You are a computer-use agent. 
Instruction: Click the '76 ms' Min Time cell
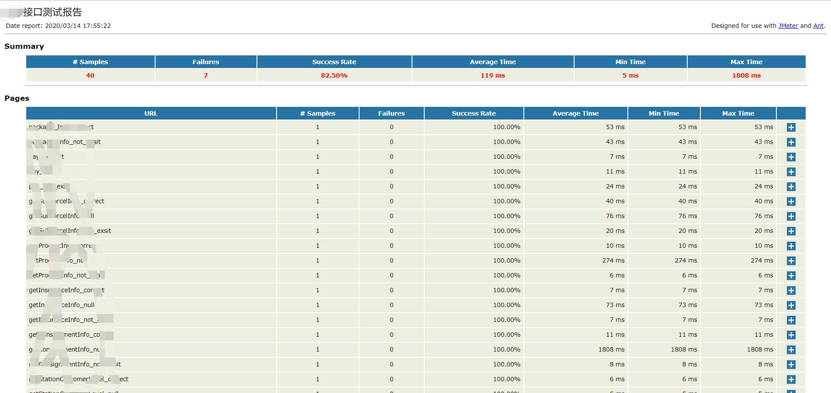(664, 216)
